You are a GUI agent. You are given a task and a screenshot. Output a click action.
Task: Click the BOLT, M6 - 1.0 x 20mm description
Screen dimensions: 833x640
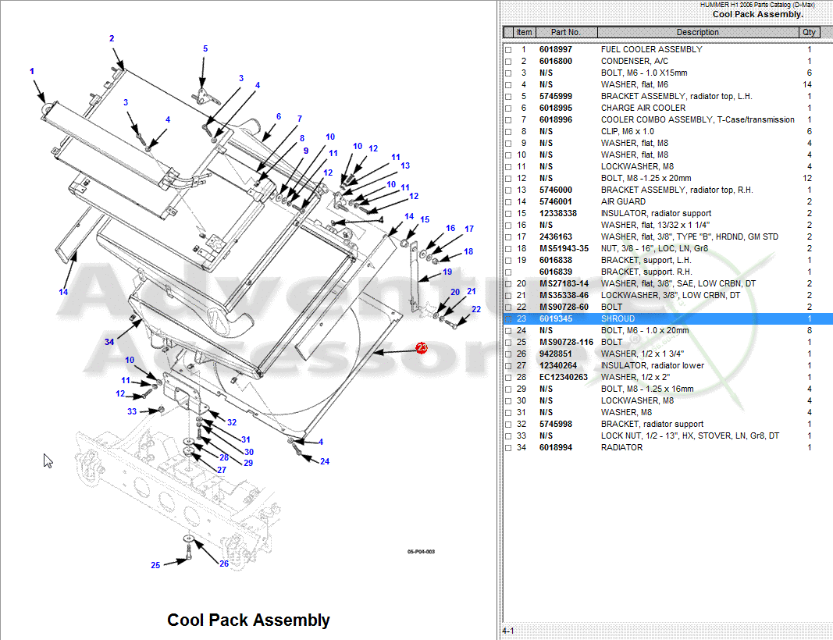point(644,330)
